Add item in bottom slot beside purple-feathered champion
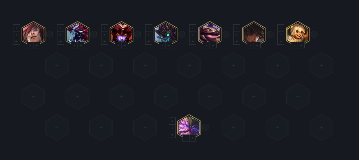359x160 pixels. [x=172, y=134]
